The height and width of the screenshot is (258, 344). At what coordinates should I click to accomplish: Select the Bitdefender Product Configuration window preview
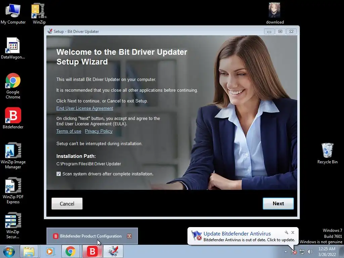[x=92, y=236]
